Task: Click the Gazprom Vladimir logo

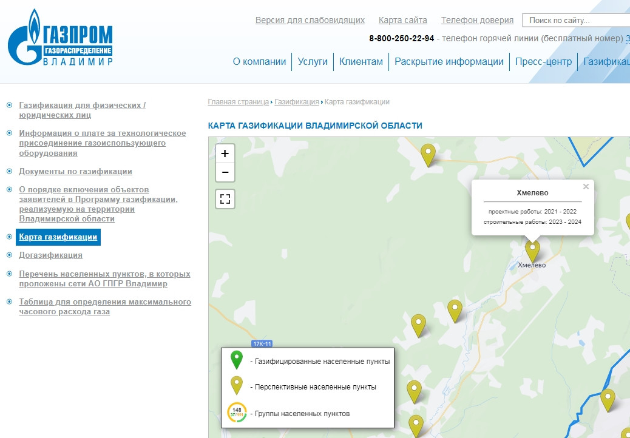Action: [x=60, y=38]
